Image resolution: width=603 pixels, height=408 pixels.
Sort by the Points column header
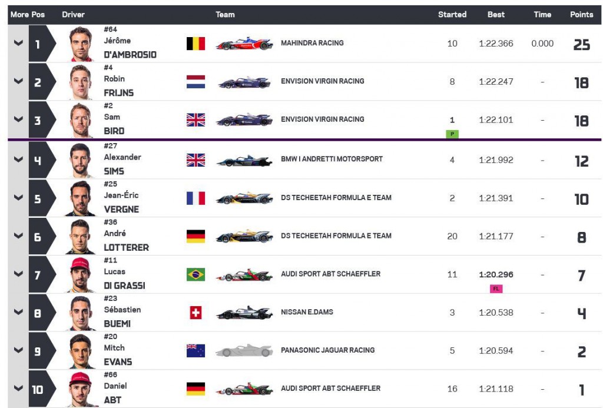pyautogui.click(x=581, y=15)
